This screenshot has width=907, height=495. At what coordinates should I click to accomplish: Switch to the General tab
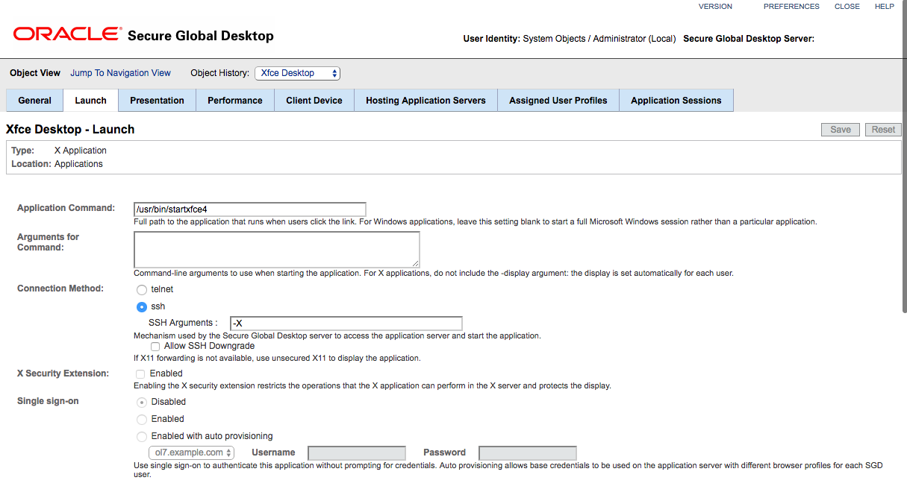pos(35,101)
